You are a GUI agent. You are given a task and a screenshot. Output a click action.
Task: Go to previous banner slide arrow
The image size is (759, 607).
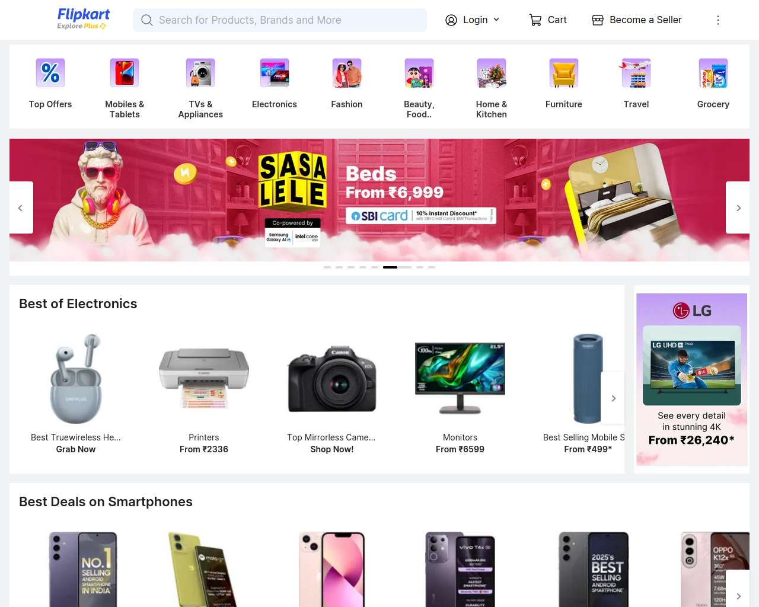(21, 207)
